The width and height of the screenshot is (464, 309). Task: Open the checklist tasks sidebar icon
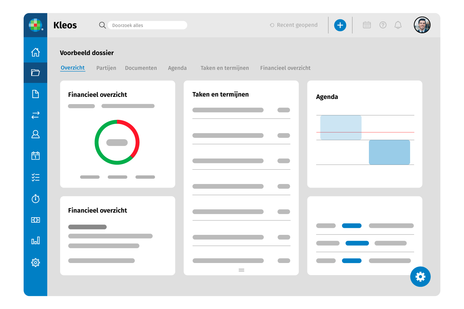click(35, 177)
